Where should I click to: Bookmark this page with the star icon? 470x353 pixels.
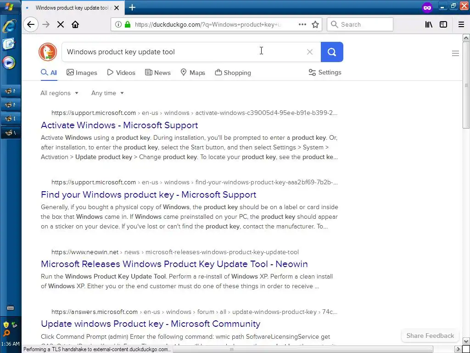[x=315, y=24]
